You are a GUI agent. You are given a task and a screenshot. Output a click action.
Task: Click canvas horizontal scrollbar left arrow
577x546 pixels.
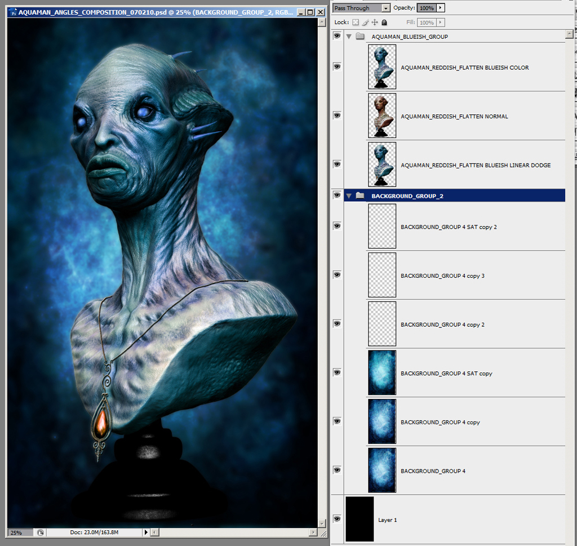coord(155,532)
